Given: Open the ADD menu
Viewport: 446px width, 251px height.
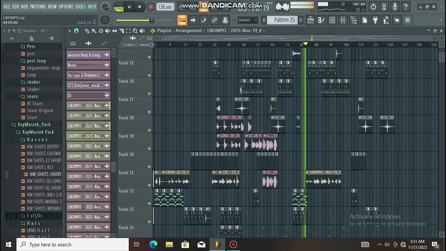Looking at the screenshot, I should (x=24, y=7).
